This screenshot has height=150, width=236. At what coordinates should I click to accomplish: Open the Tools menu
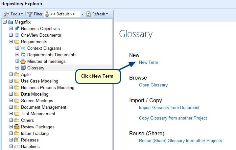[x=13, y=14]
